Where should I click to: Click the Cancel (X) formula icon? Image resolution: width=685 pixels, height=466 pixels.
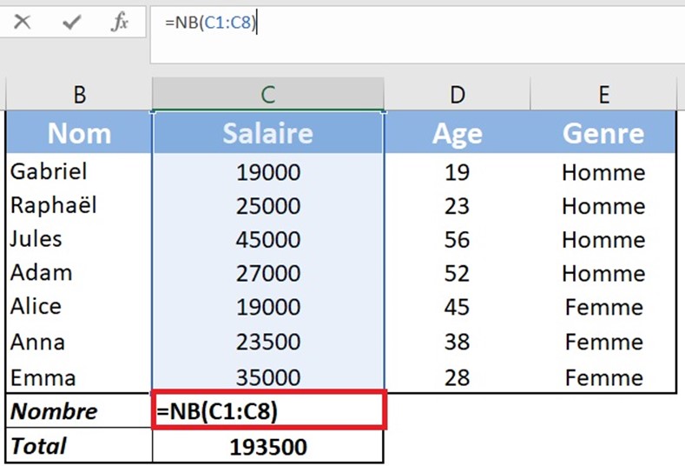23,23
